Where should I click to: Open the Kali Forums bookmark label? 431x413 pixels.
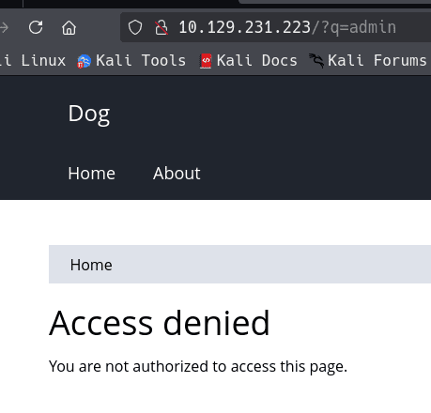pos(377,60)
